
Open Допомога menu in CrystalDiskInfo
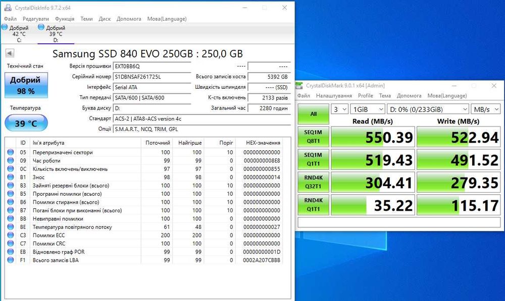point(129,19)
